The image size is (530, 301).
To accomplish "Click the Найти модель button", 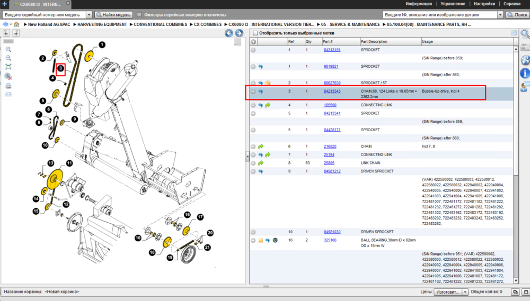I will [x=113, y=15].
